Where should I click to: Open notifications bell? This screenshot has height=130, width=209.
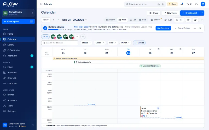[182, 4]
